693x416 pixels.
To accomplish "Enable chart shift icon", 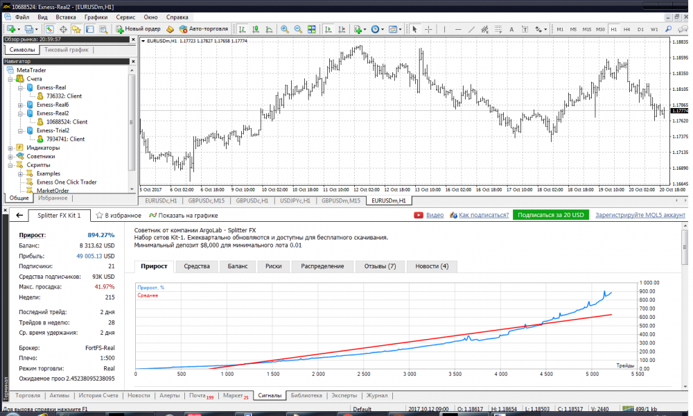I will (341, 29).
